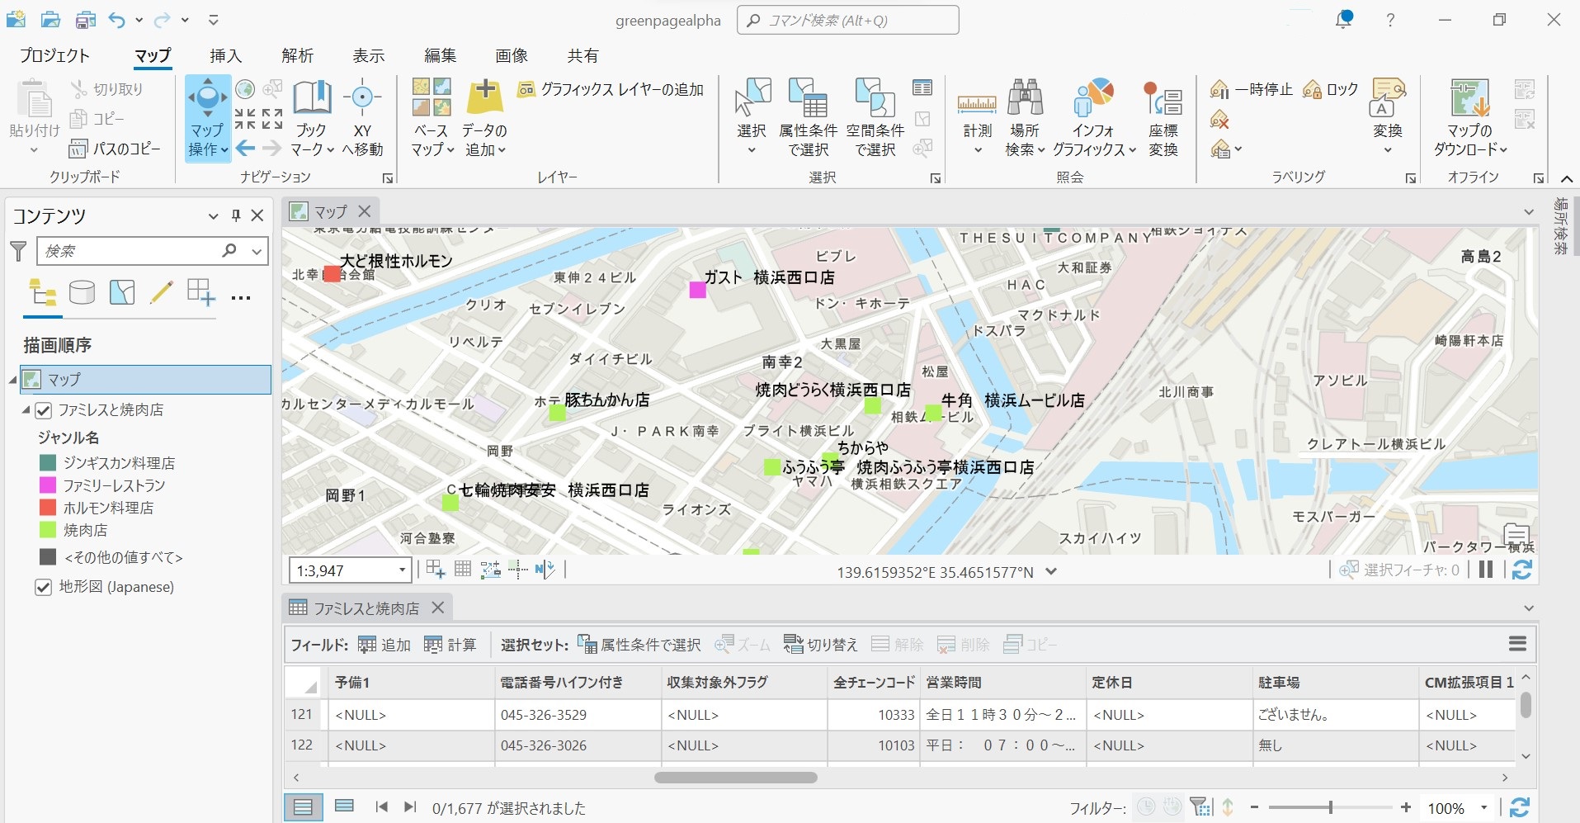
Task: Open the contents search dropdown arrow
Action: tap(257, 251)
